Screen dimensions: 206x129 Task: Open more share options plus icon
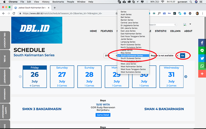point(202,74)
